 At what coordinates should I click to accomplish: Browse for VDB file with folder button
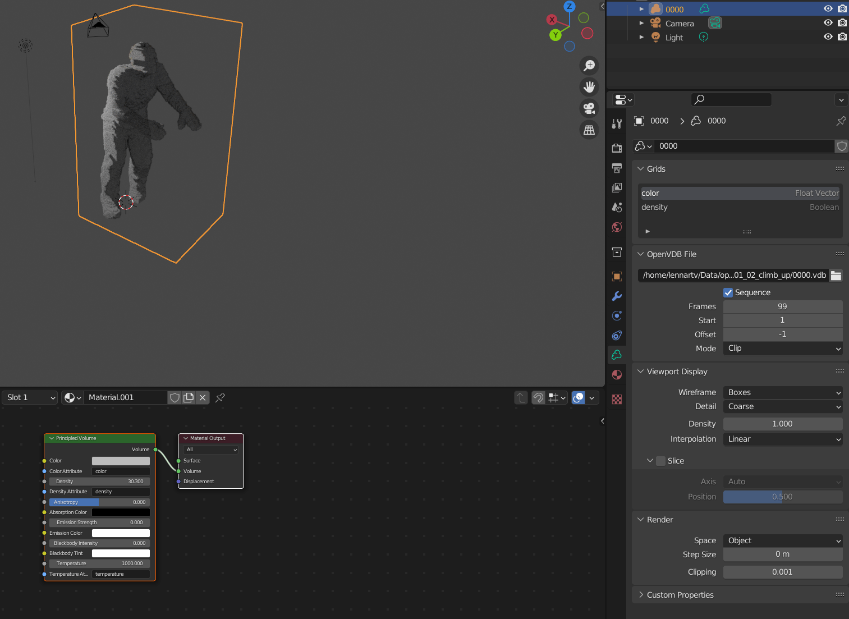(836, 275)
